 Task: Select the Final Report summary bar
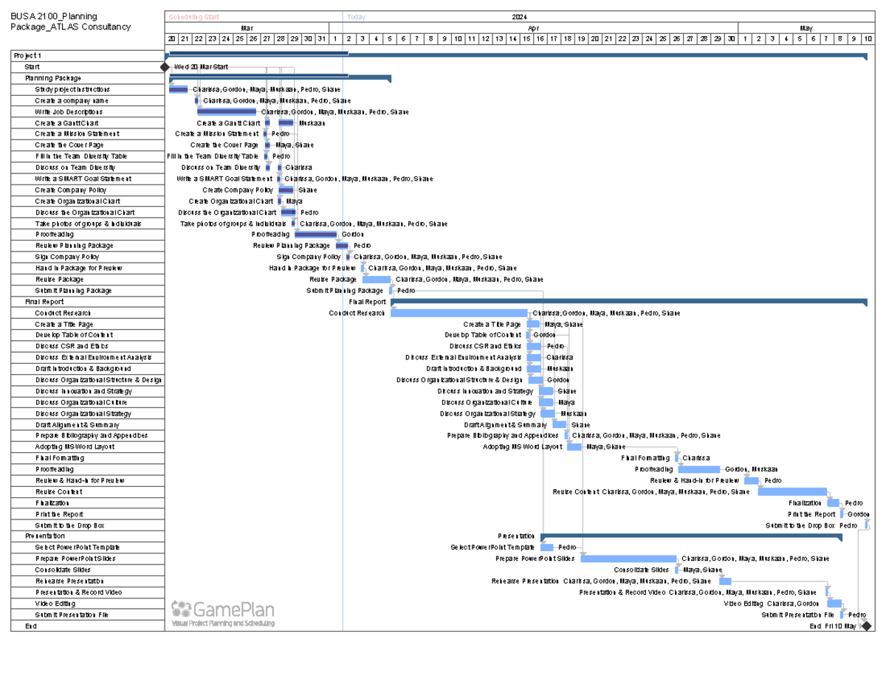(x=628, y=301)
